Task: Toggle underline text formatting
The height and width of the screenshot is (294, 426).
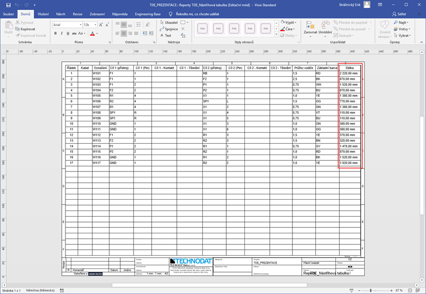Action: click(x=69, y=33)
